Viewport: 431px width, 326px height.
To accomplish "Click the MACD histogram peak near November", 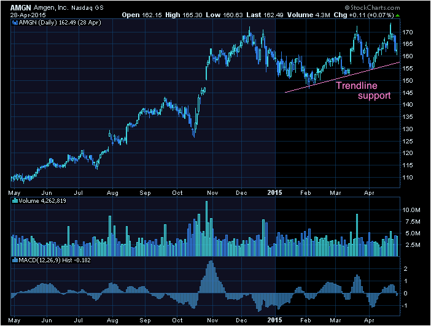I will 211,276.
